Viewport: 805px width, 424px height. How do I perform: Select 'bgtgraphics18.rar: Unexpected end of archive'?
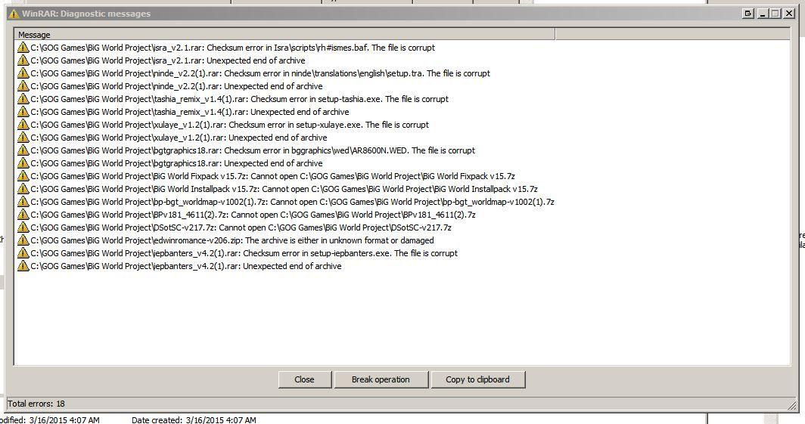[x=176, y=163]
